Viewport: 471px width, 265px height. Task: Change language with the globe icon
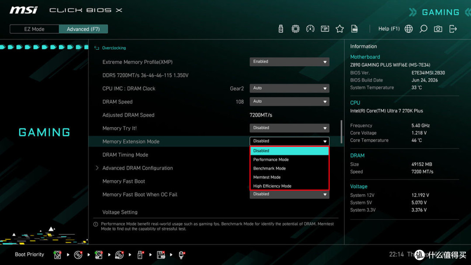click(x=409, y=29)
